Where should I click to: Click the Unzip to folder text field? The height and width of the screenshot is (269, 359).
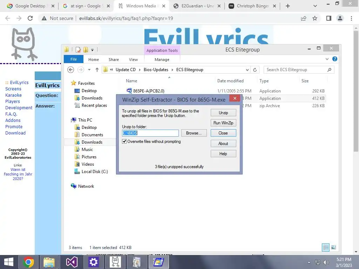[150, 133]
